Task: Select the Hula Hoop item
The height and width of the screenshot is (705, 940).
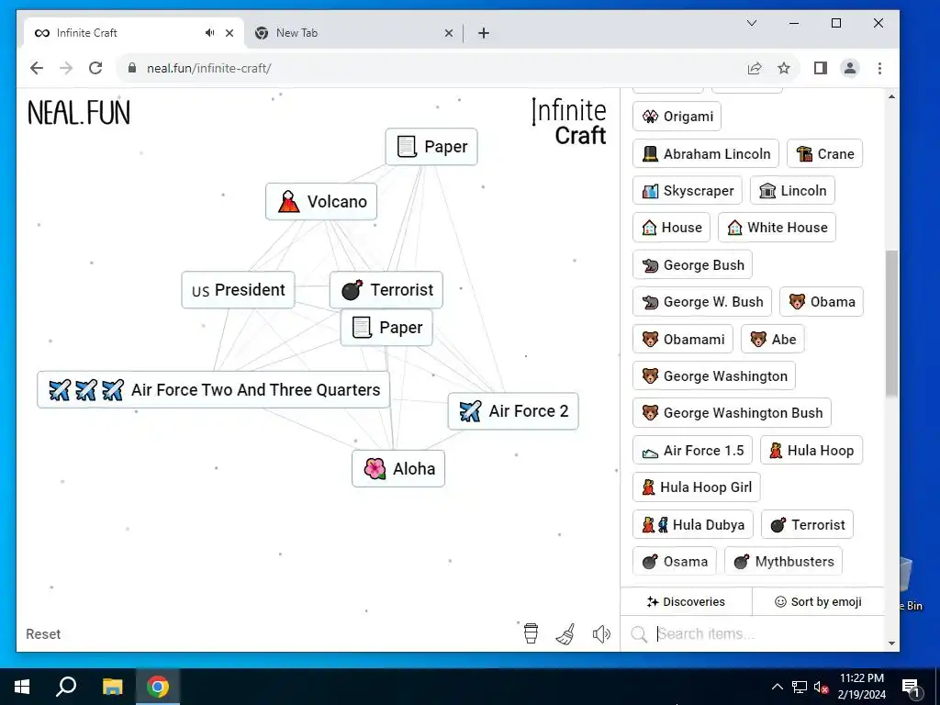Action: [x=811, y=450]
